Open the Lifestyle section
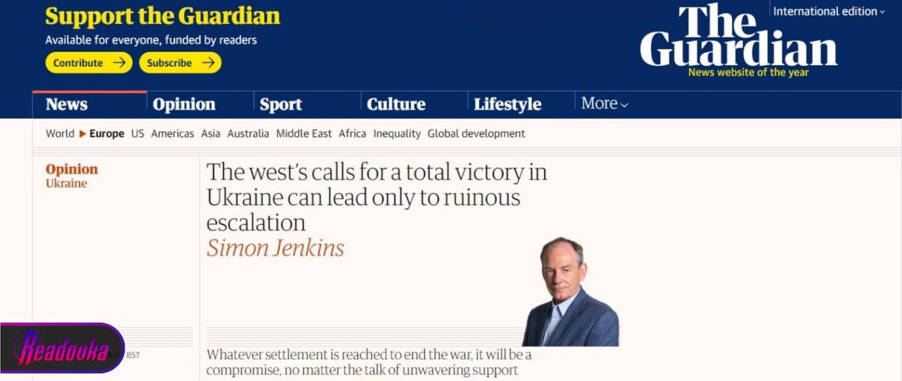The width and height of the screenshot is (902, 381). [507, 104]
